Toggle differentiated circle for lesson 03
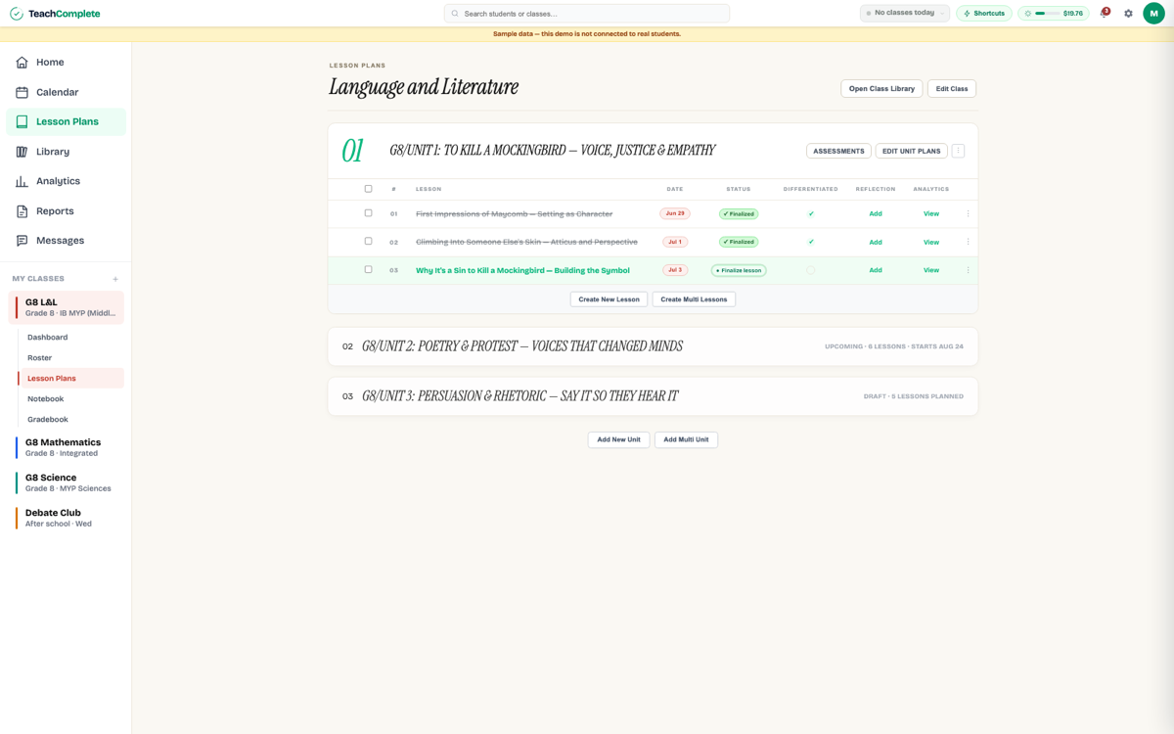This screenshot has height=734, width=1174. [x=810, y=270]
